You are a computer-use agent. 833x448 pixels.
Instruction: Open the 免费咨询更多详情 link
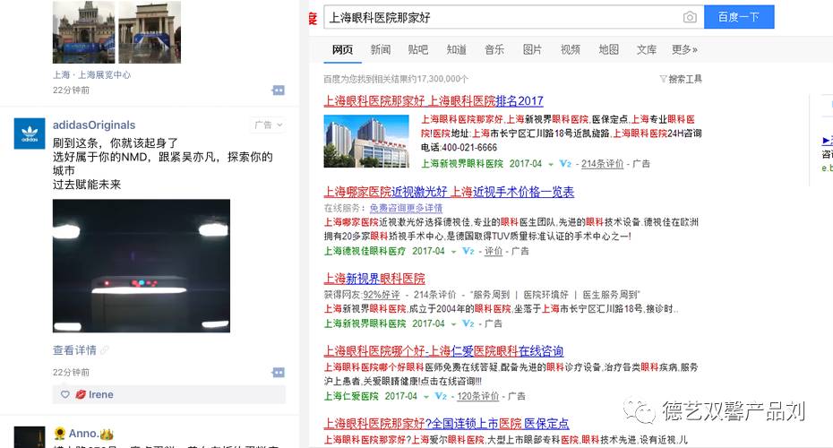point(406,208)
